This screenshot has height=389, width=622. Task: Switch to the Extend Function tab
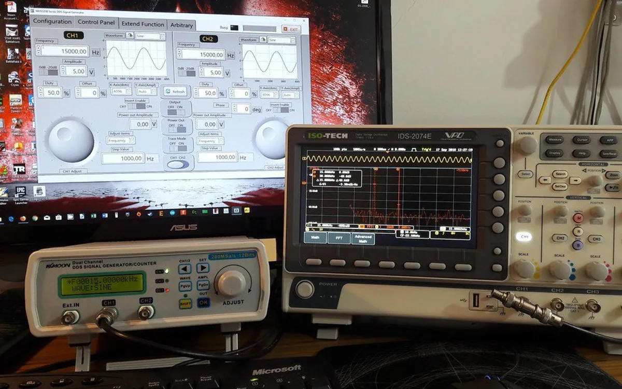(x=143, y=24)
